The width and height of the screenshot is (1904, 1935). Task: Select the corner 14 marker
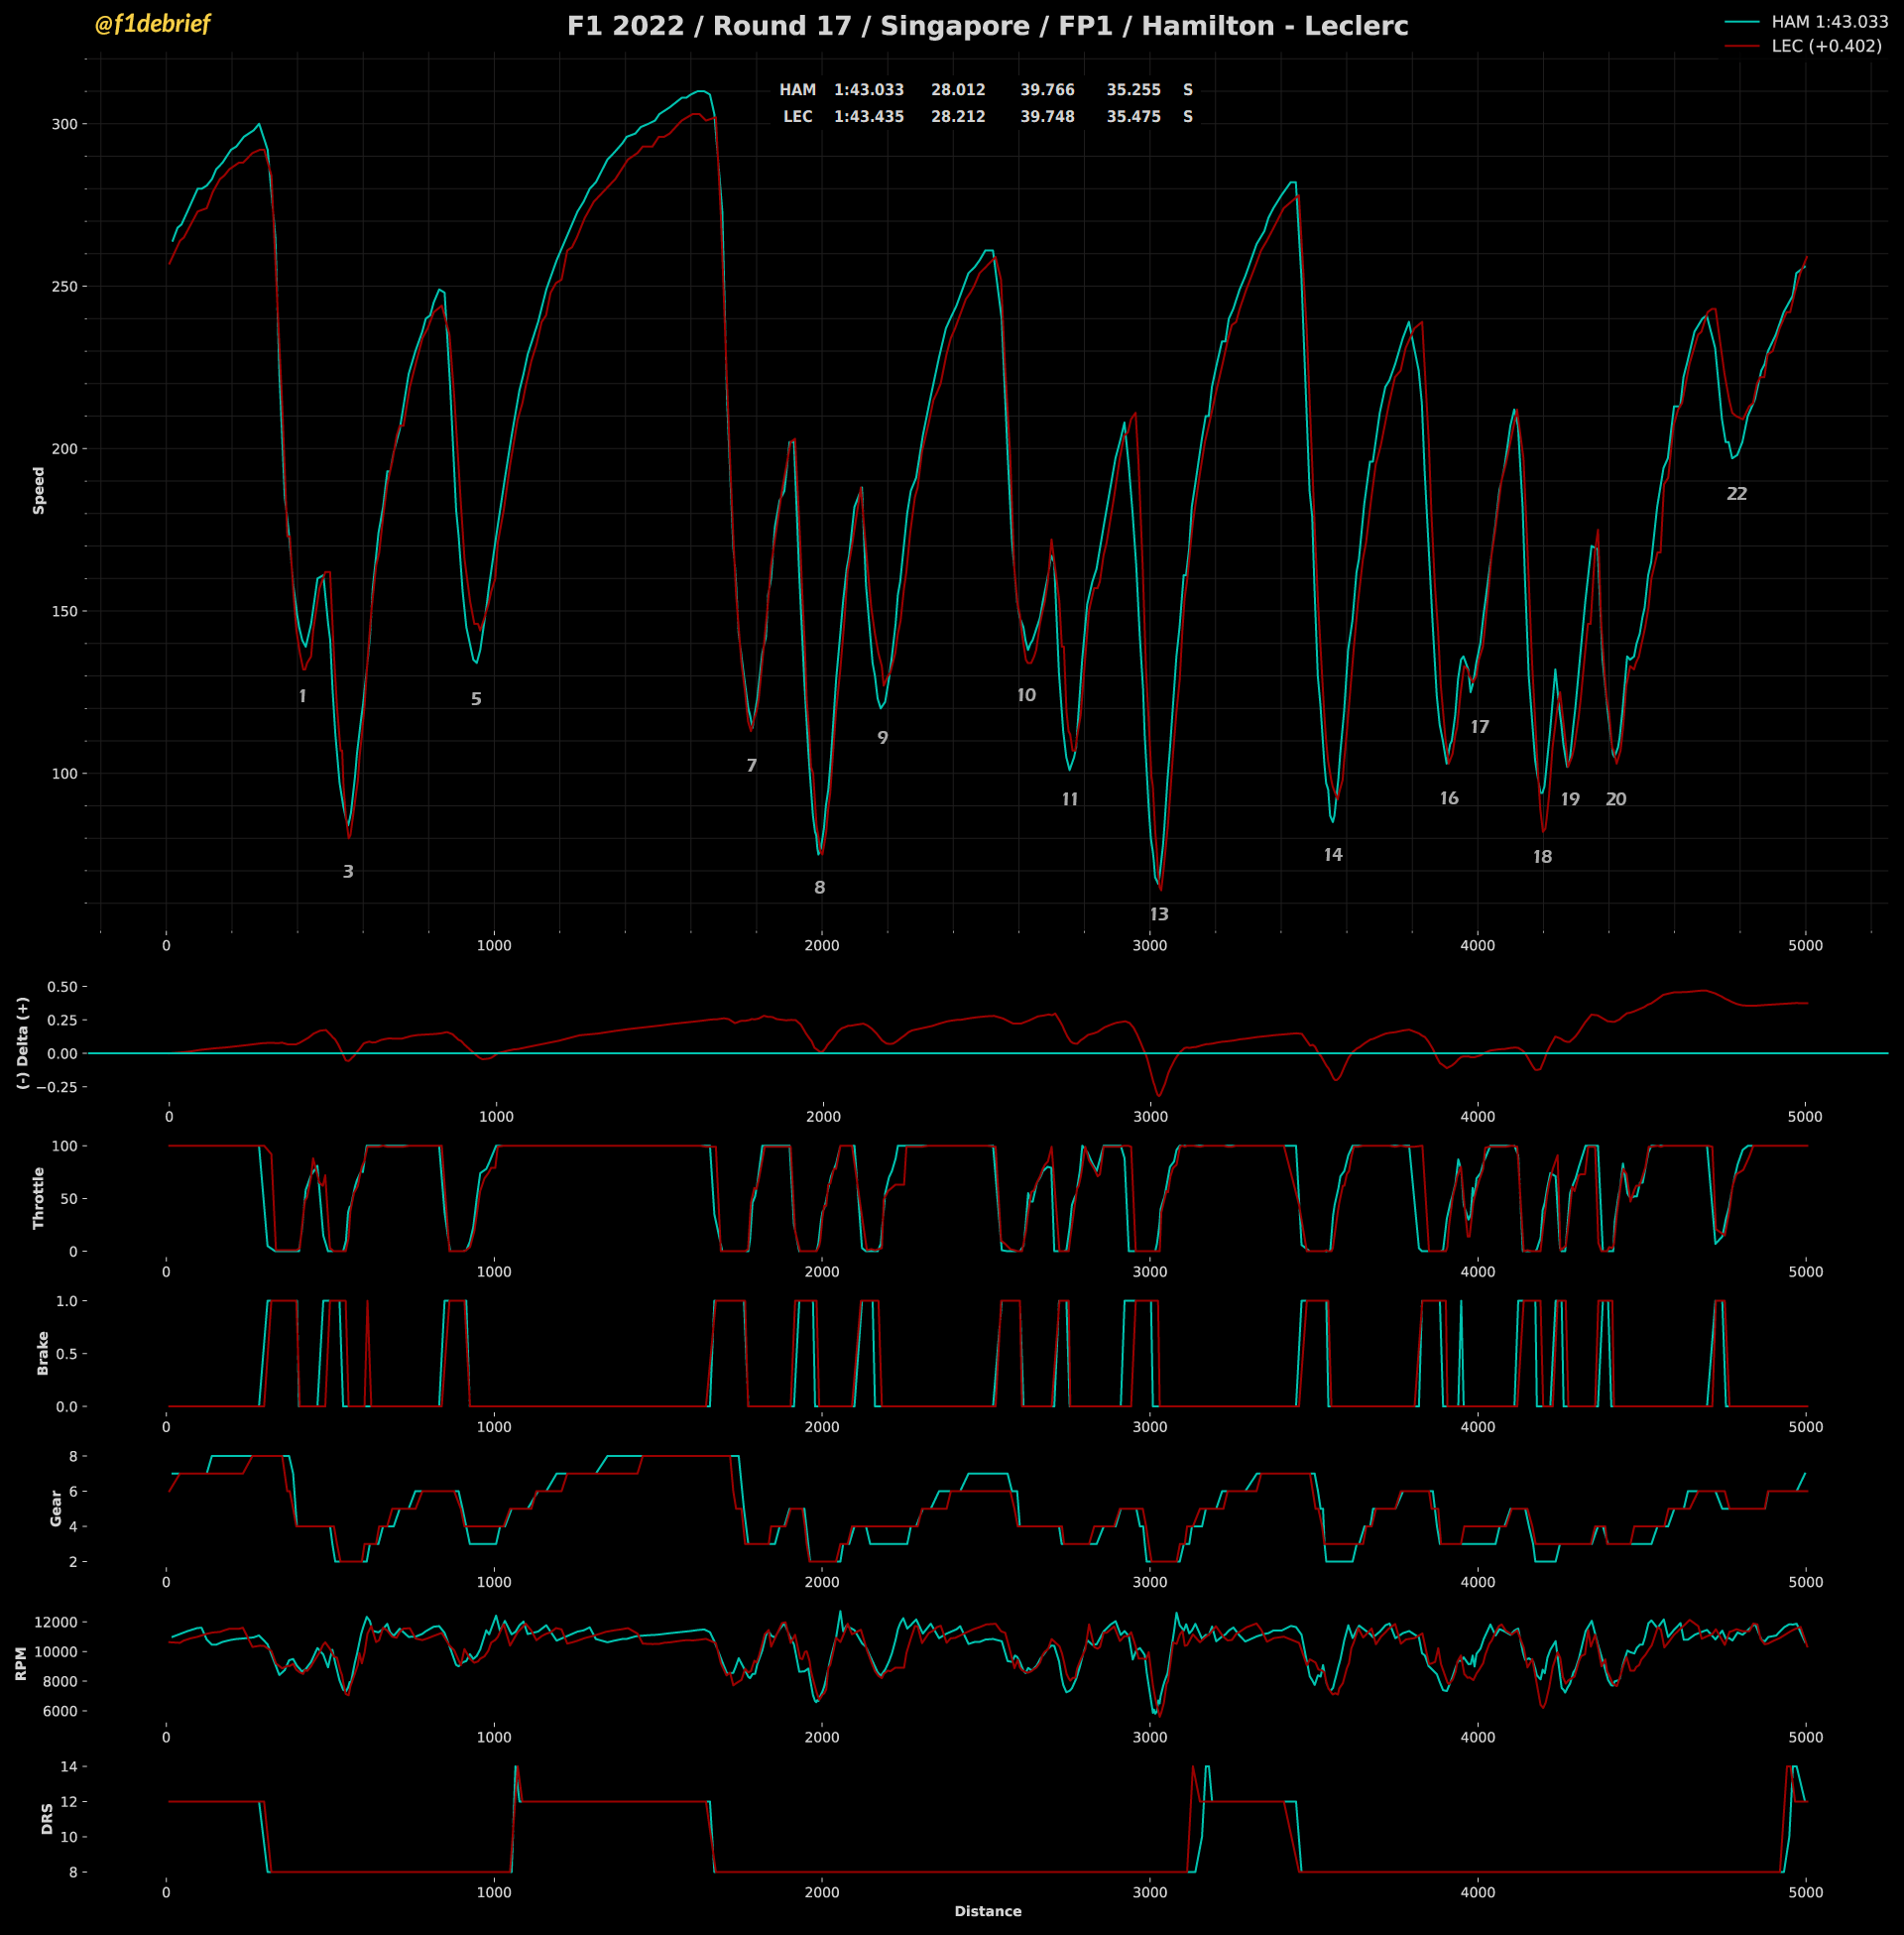pyautogui.click(x=1332, y=855)
